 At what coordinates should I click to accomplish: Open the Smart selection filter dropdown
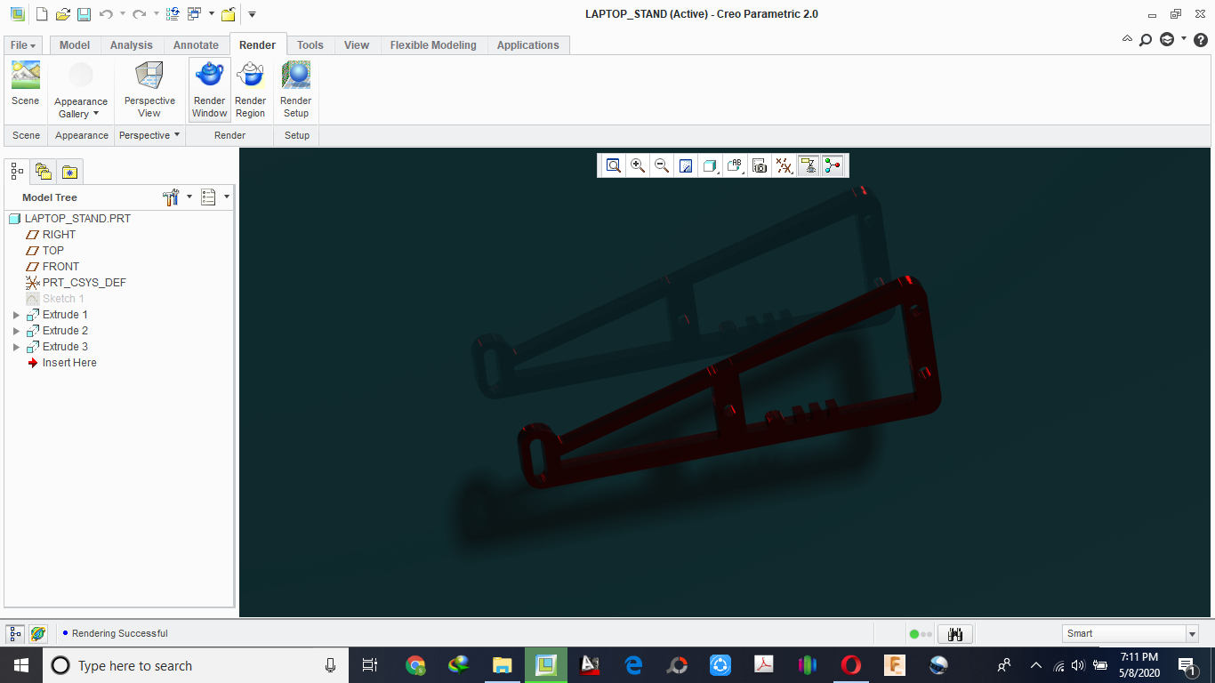1192,634
